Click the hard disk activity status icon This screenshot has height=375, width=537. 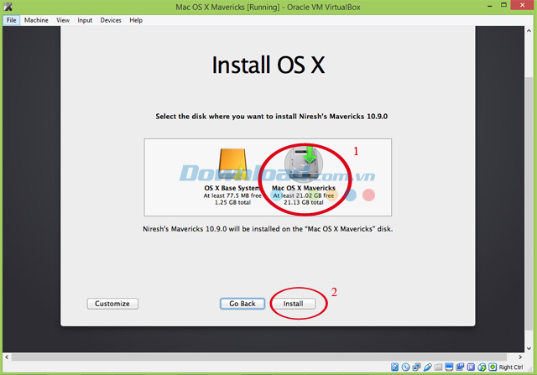(395, 367)
